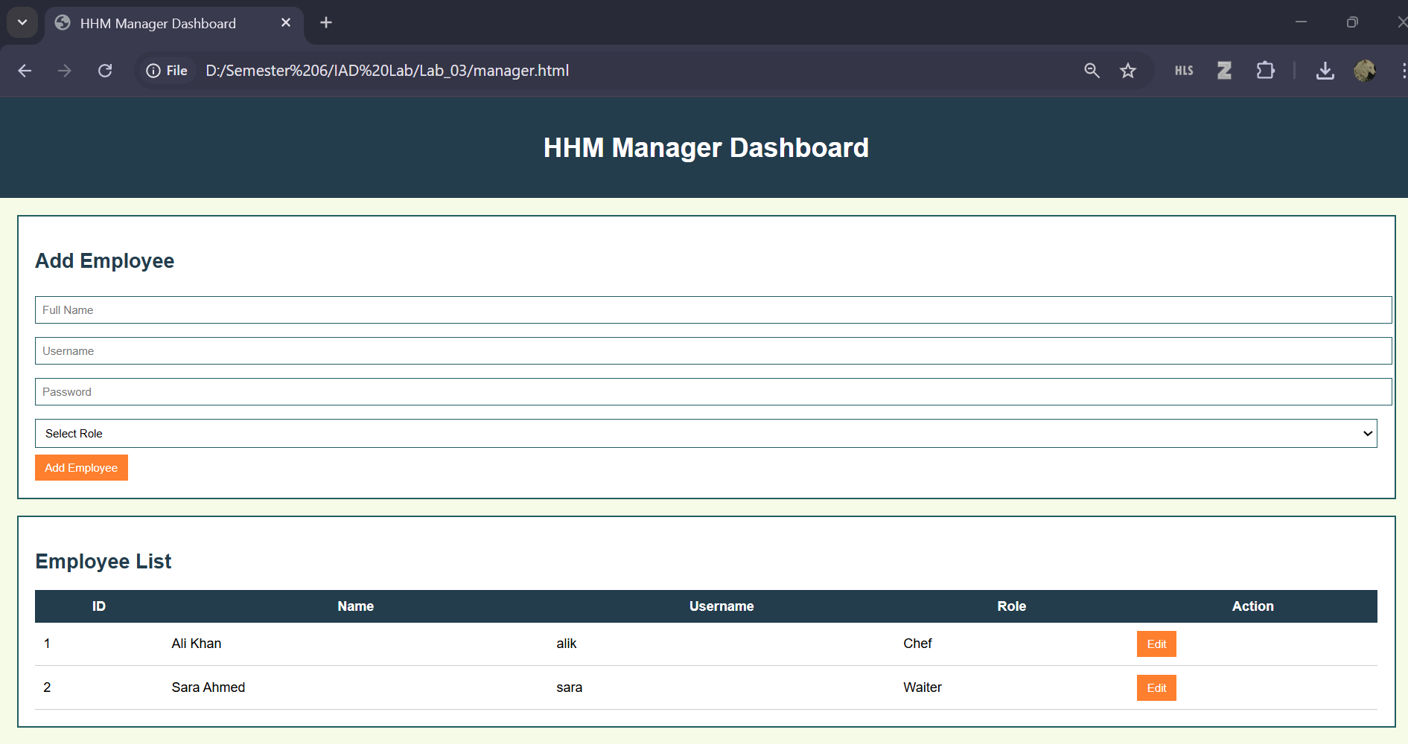Click the browser profile avatar
Screen dimensions: 1408x744
(1365, 71)
